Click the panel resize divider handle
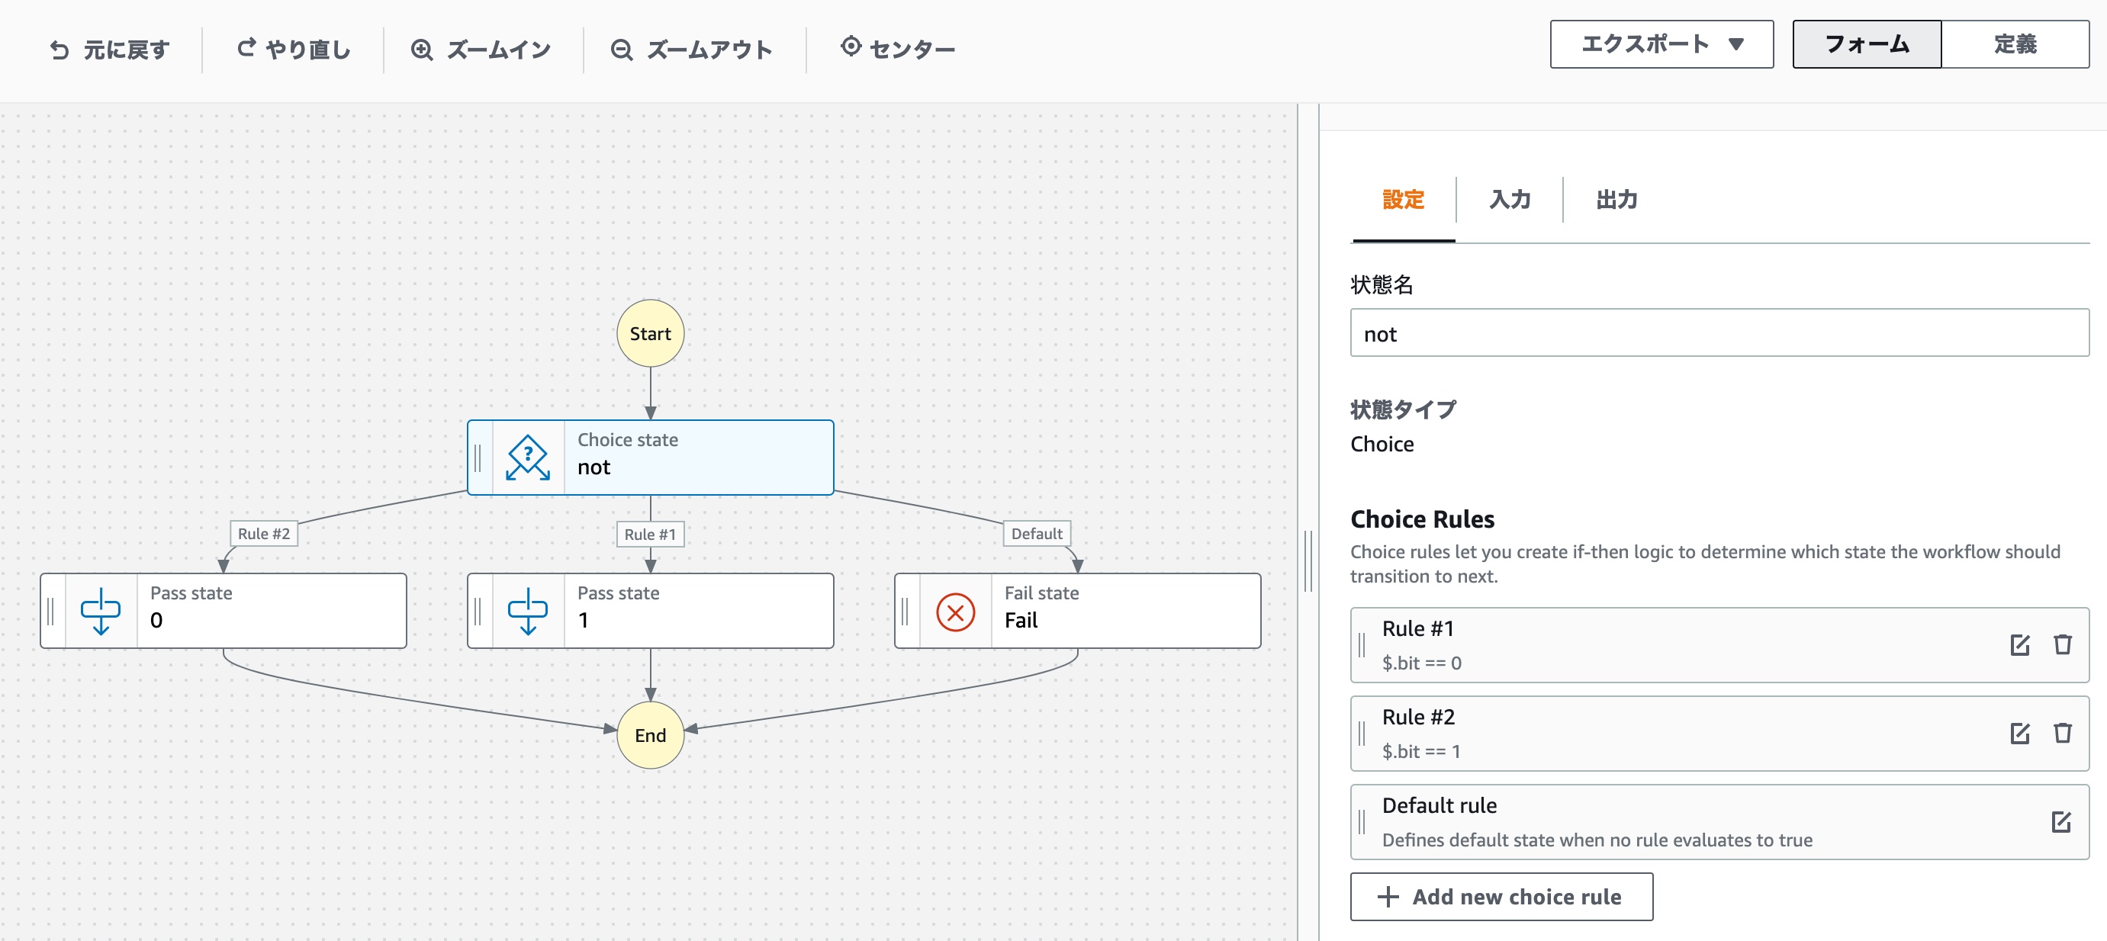The image size is (2107, 941). tap(1308, 562)
